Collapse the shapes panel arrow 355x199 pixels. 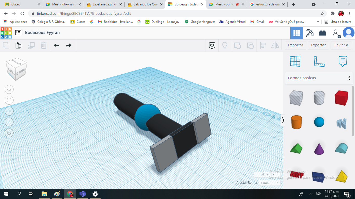283,120
